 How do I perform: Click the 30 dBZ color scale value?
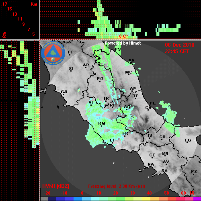pyautogui.click(x=132, y=193)
